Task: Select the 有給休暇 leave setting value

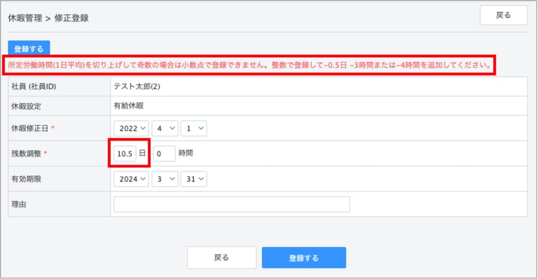Action: [128, 105]
